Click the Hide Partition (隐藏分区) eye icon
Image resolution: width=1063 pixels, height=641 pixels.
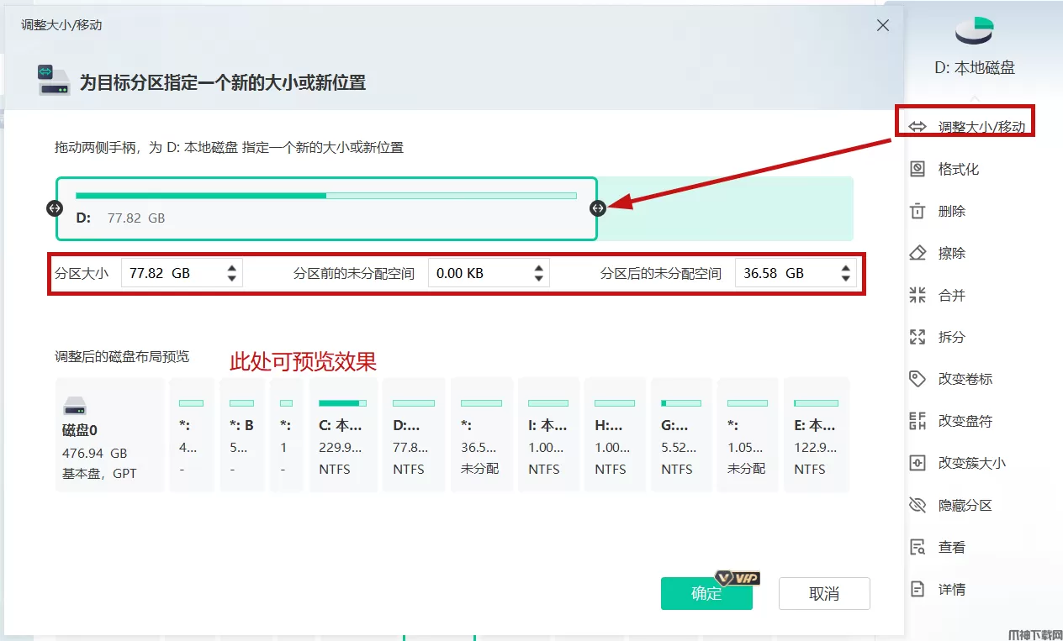(x=918, y=505)
